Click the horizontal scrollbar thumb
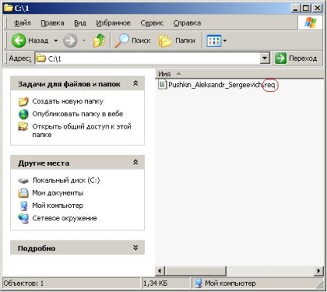The width and height of the screenshot is (327, 292). (195, 270)
